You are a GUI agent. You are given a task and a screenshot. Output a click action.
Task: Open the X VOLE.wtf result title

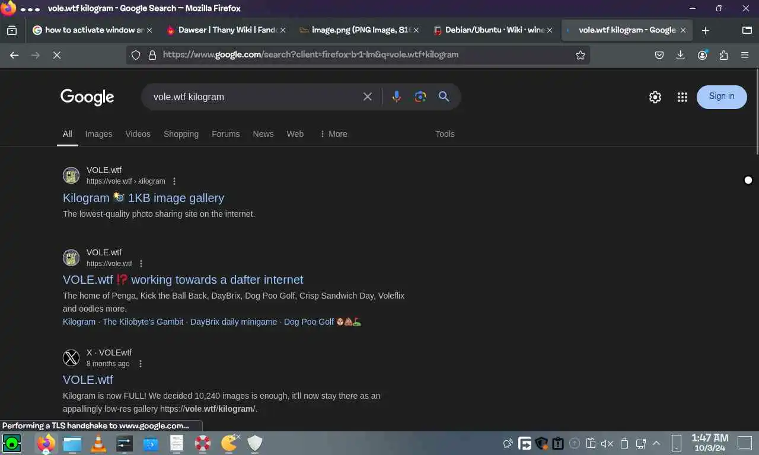(88, 380)
